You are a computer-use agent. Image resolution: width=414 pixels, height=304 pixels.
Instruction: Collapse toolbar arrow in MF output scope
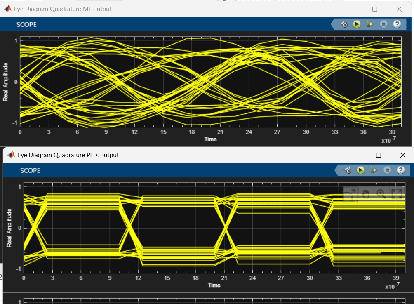click(x=333, y=24)
